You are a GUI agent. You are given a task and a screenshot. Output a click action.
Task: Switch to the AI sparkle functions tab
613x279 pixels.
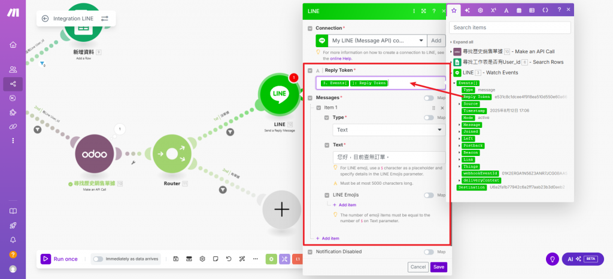(x=467, y=10)
